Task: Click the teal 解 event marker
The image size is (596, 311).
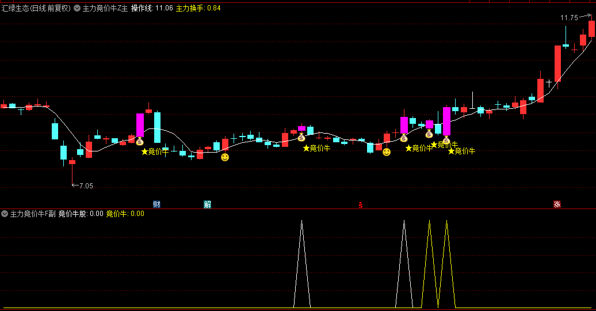Action: coord(207,204)
